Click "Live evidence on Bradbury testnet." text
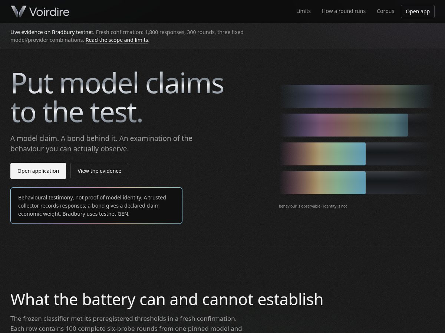445x333 pixels. click(52, 32)
